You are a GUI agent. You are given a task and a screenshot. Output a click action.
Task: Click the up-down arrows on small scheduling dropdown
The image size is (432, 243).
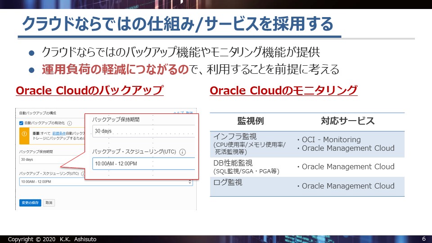pyautogui.click(x=190, y=182)
